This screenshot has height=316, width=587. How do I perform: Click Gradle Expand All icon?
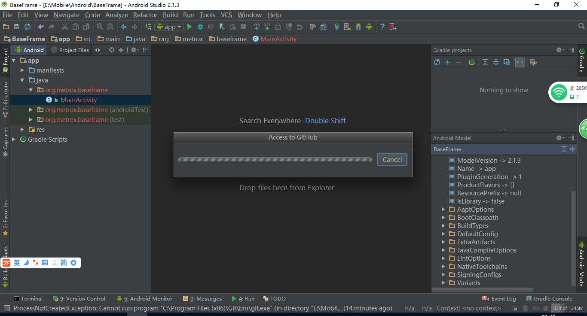[x=485, y=62]
